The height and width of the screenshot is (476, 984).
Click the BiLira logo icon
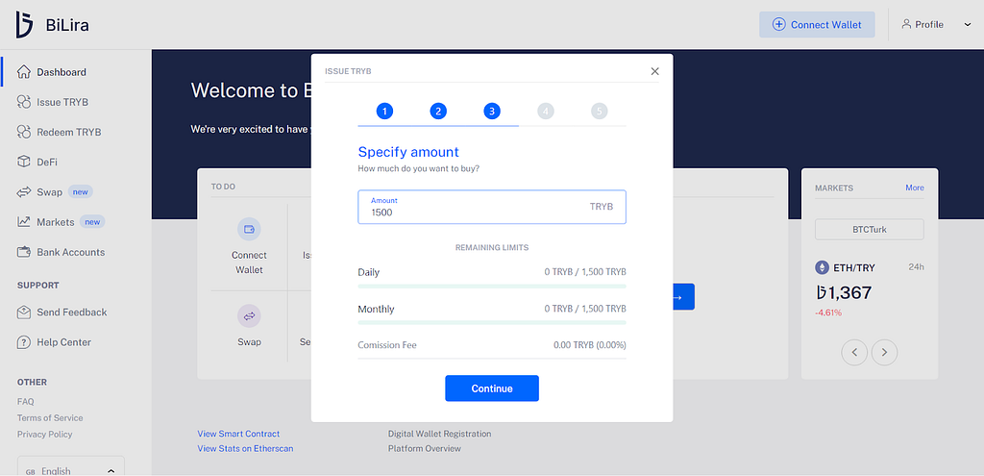click(24, 25)
